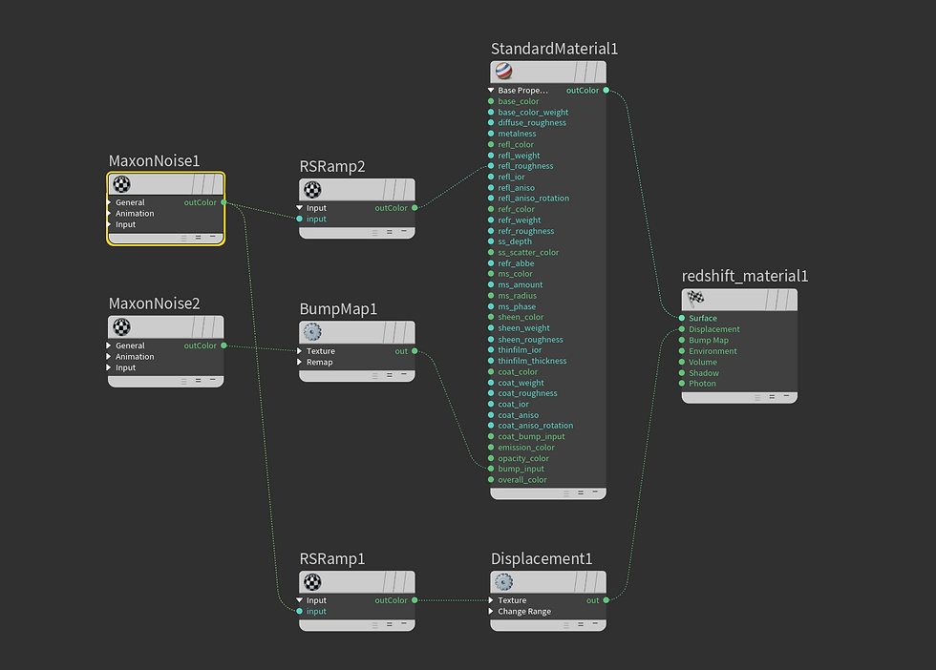This screenshot has height=670, width=936.
Task: Click MaxonNoise2 outColor output port
Action: [x=223, y=345]
